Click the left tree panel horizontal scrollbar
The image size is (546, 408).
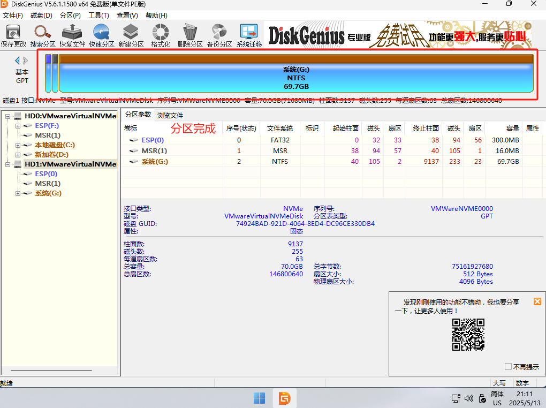click(x=51, y=371)
